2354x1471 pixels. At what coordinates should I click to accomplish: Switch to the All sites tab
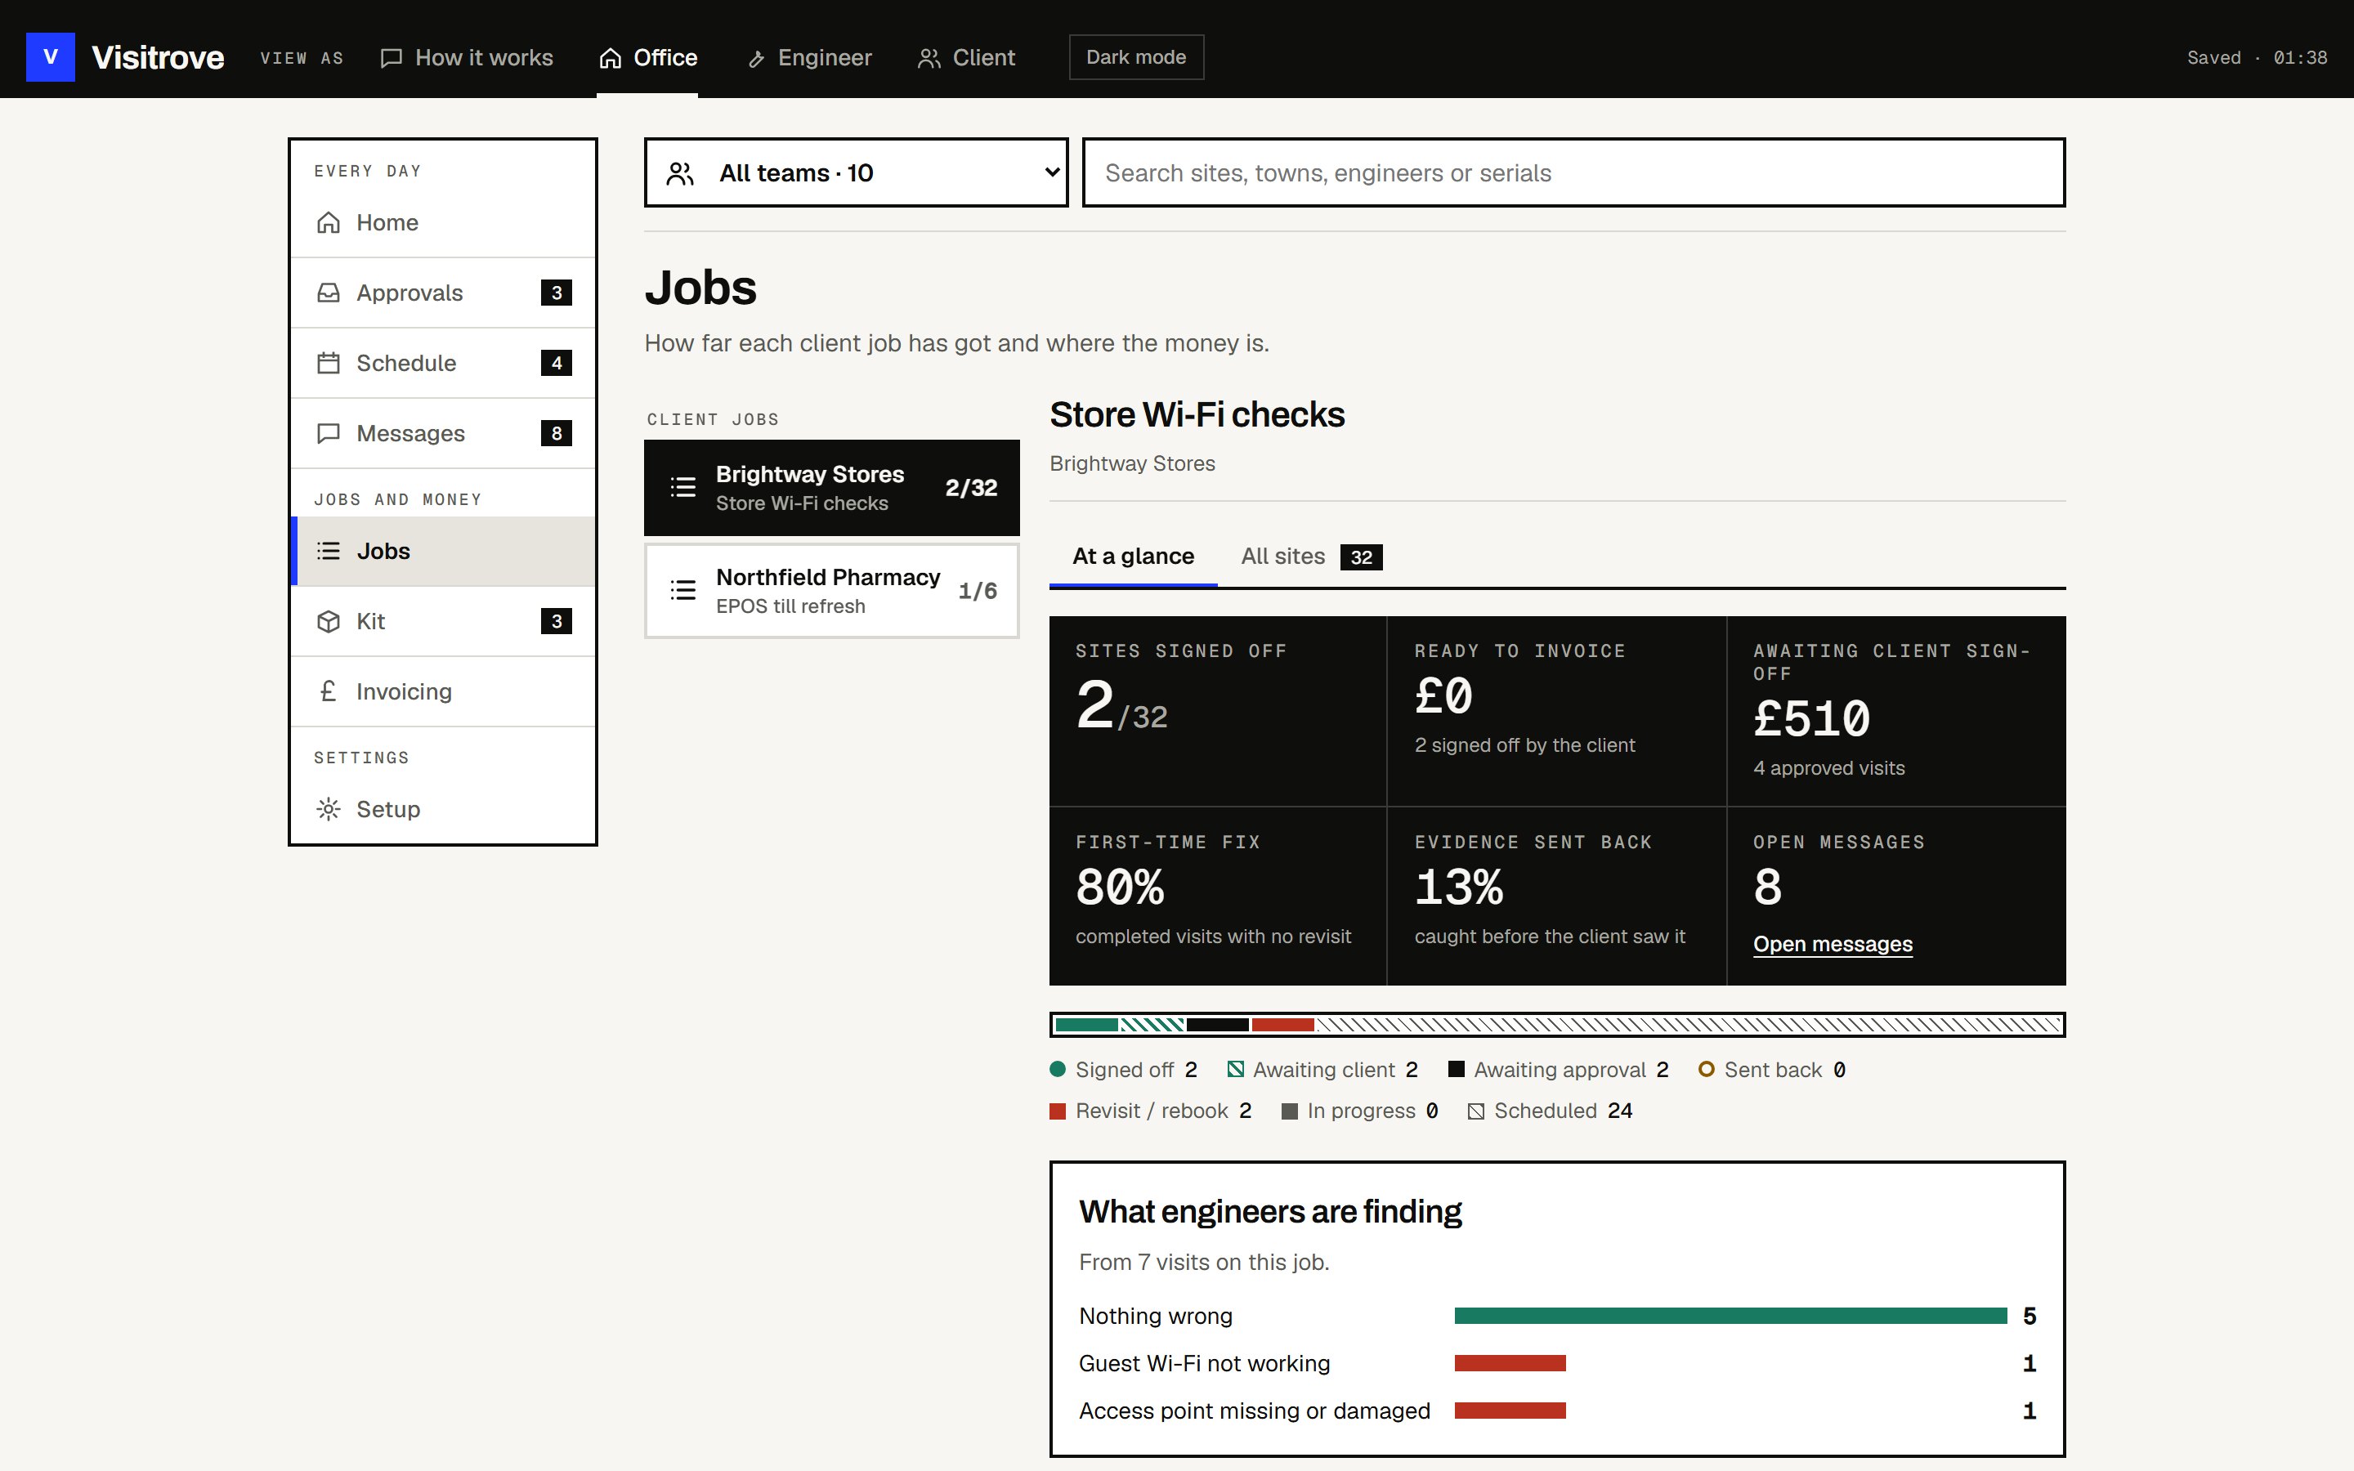click(1311, 556)
